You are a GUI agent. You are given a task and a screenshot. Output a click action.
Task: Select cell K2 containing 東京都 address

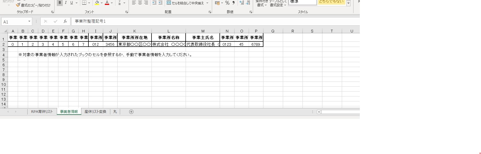(134, 44)
